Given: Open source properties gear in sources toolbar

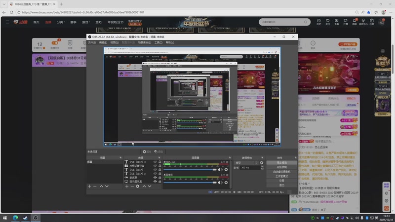Looking at the screenshot, I should tap(138, 186).
